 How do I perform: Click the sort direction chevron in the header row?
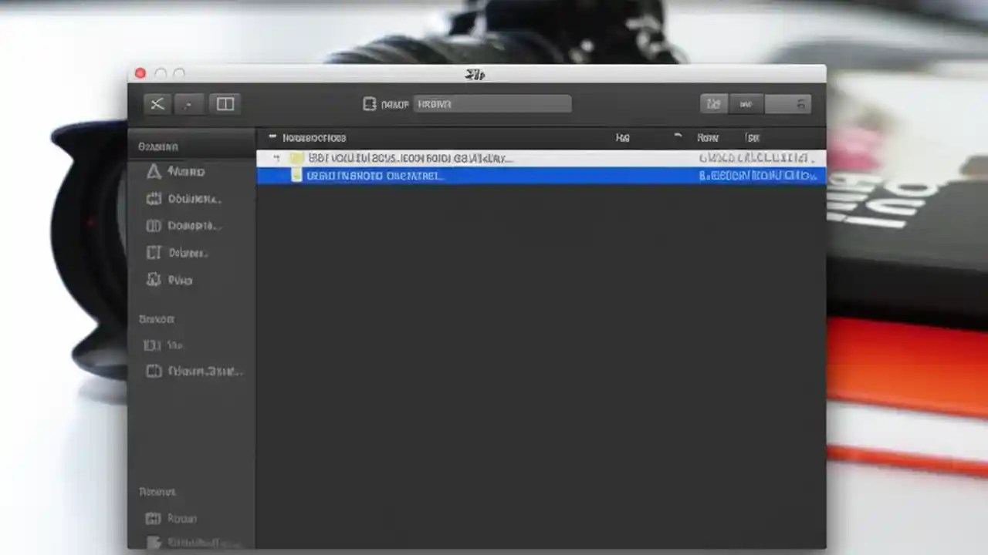point(677,137)
